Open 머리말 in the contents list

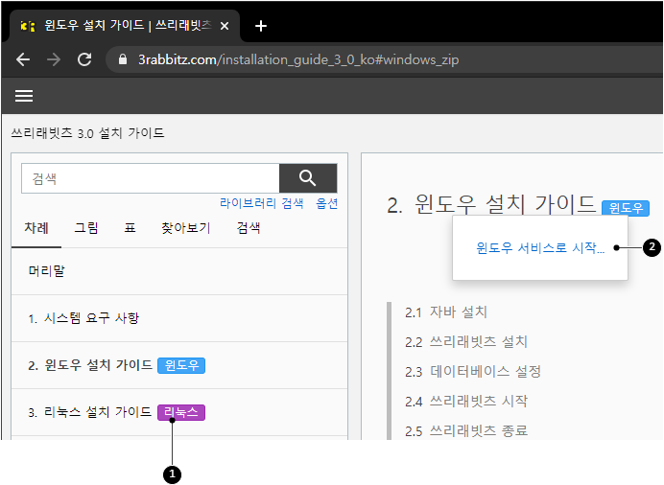click(x=179, y=271)
